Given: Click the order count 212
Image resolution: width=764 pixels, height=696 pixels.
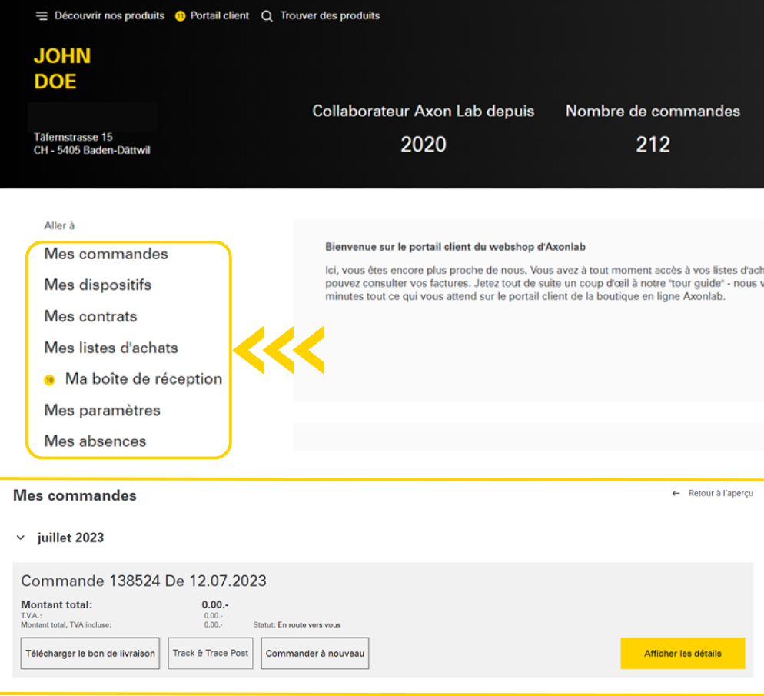Looking at the screenshot, I should point(653,145).
